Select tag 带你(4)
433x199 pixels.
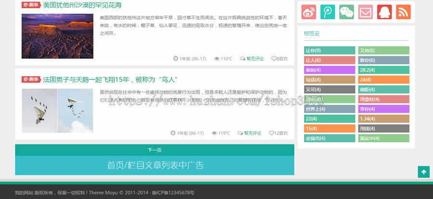coord(383,109)
